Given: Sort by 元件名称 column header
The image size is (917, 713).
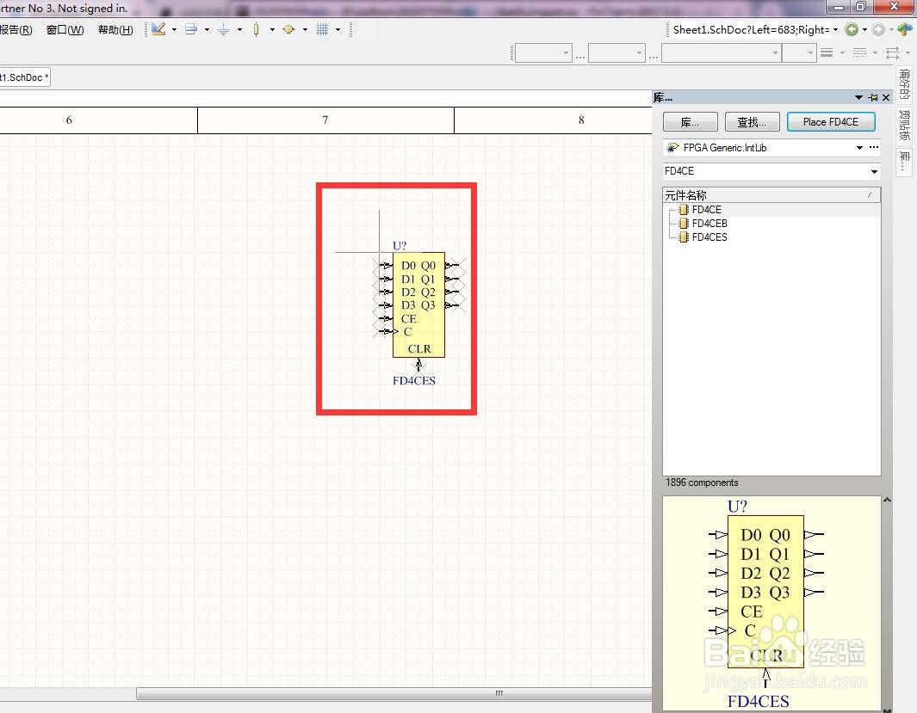Looking at the screenshot, I should (x=771, y=195).
